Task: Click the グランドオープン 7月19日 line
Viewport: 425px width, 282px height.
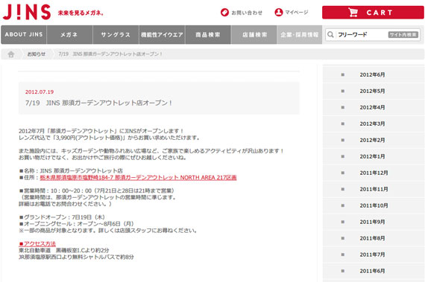Action: (63, 217)
